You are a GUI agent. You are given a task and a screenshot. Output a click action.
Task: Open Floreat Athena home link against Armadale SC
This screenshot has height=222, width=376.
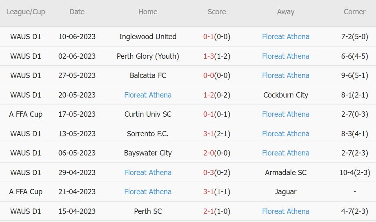148,173
